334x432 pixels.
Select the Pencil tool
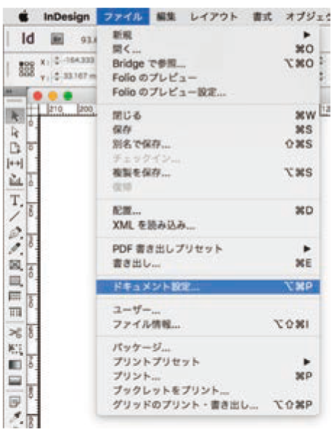tap(15, 248)
